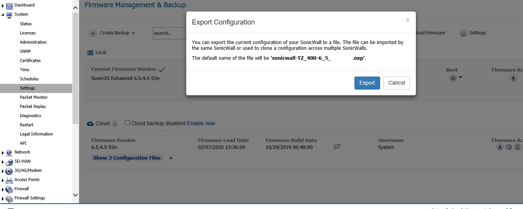
Task: Click the Cloud info icon
Action: [115, 124]
